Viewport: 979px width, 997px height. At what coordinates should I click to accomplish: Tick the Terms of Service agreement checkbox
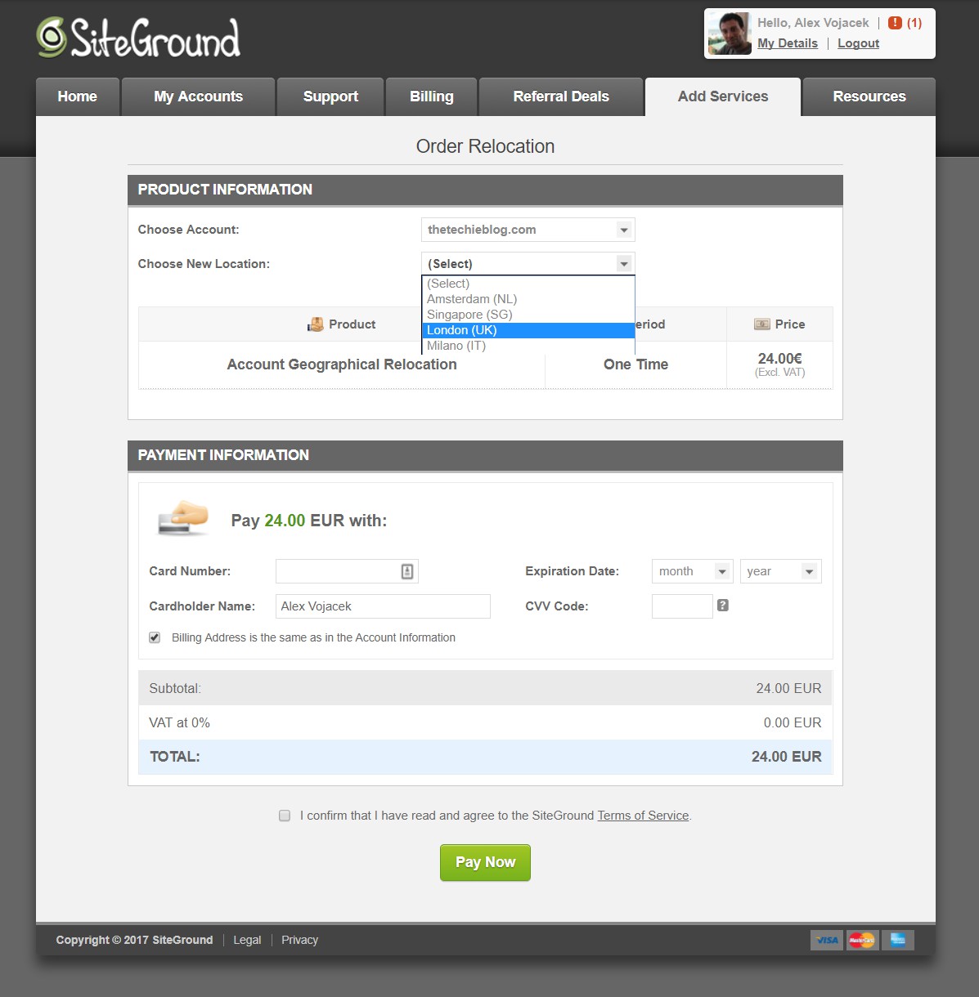point(285,816)
